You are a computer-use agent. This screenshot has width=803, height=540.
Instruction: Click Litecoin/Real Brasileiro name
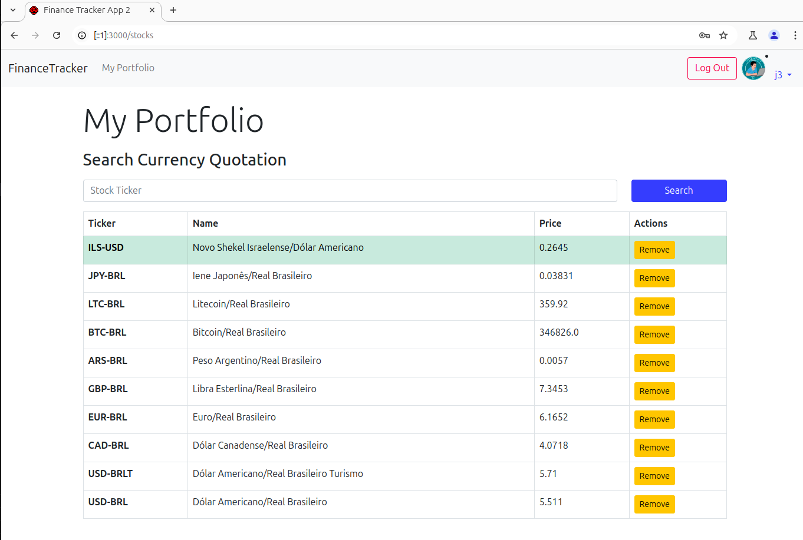pos(241,304)
